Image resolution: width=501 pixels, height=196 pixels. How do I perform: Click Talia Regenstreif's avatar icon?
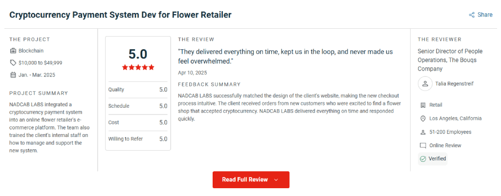(x=425, y=84)
